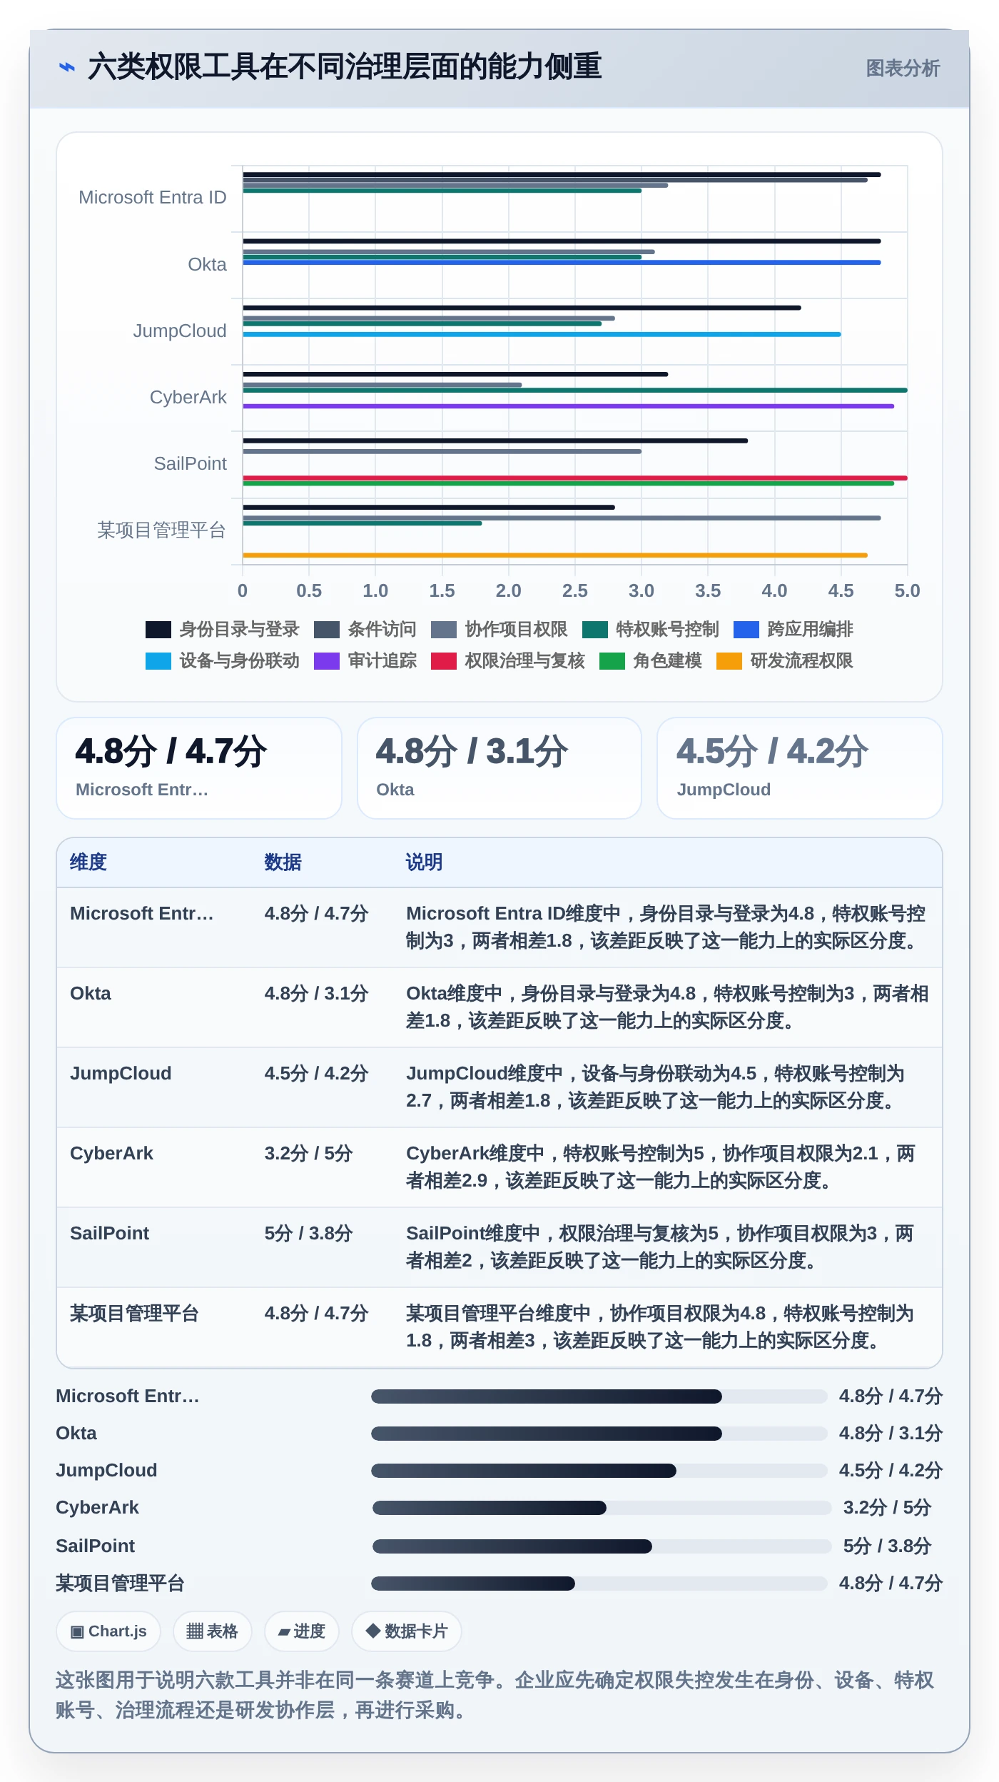Open the JumpCloud 4.5分 / 4.2分 card

800,768
